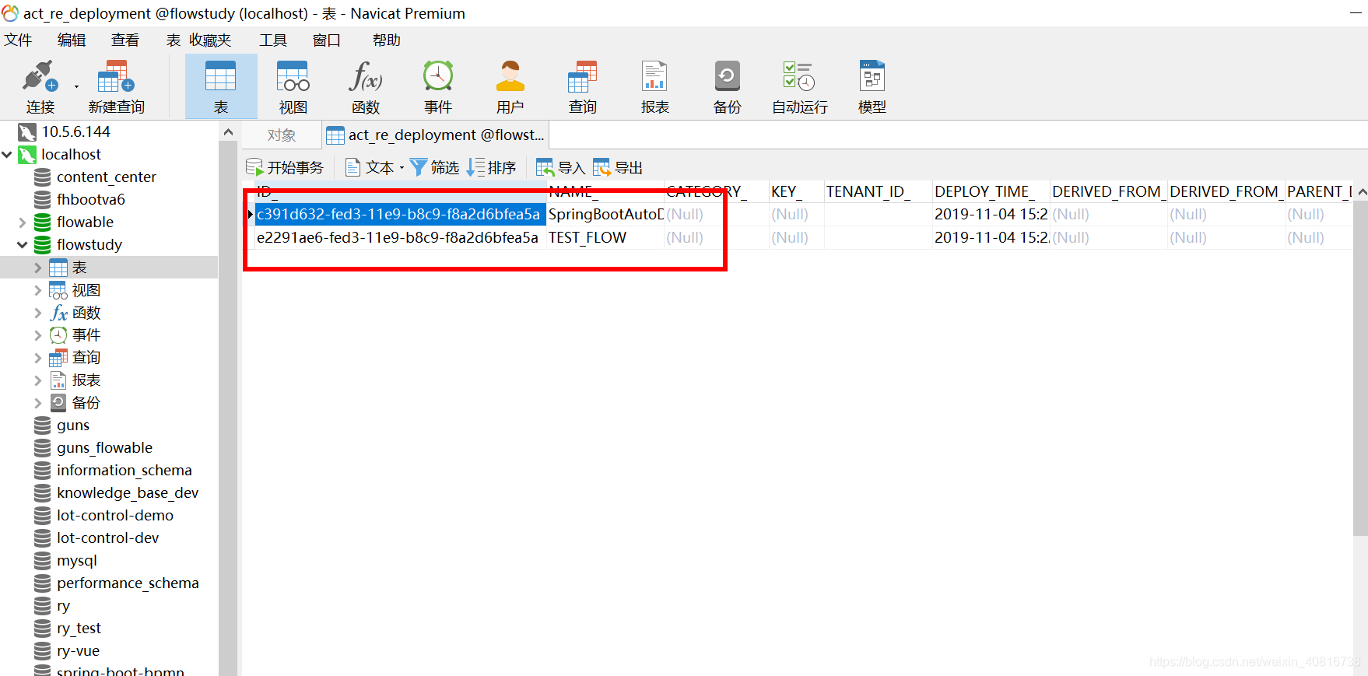The width and height of the screenshot is (1368, 676).
Task: Expand the 视图 node under flowstudy
Action: [x=38, y=290]
